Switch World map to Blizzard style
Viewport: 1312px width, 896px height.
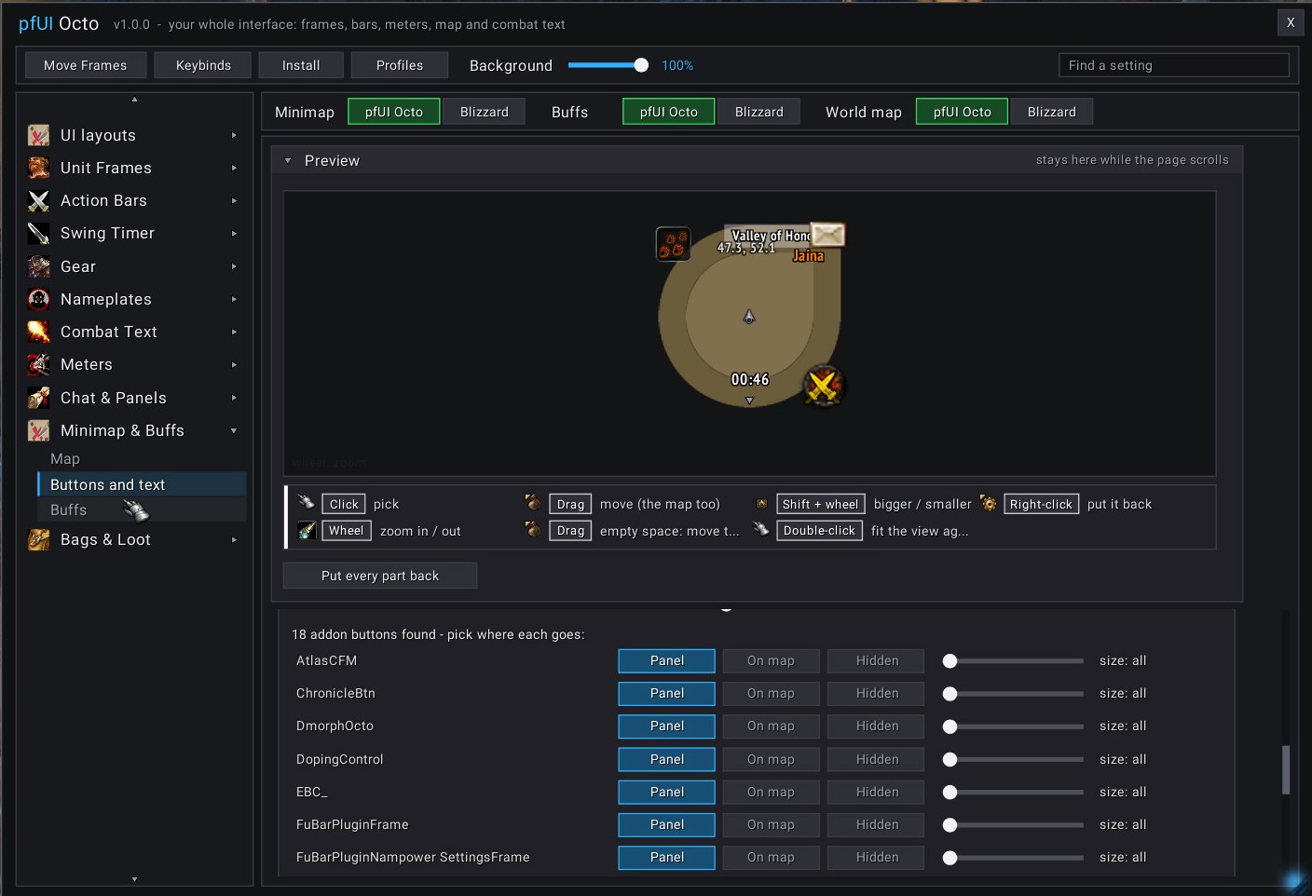[x=1052, y=112]
